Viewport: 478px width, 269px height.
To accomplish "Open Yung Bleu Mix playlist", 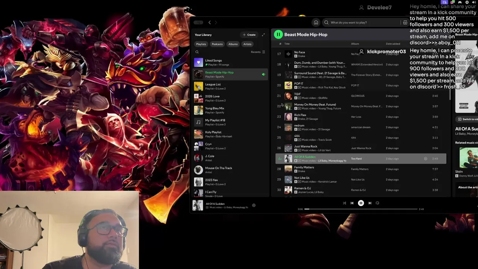I will pyautogui.click(x=230, y=110).
